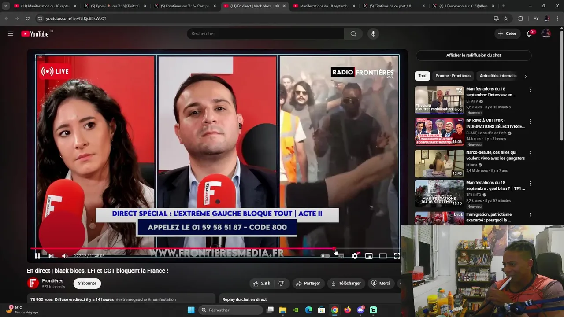Open the Chrome extensions puzzle icon
The width and height of the screenshot is (564, 317).
click(520, 18)
